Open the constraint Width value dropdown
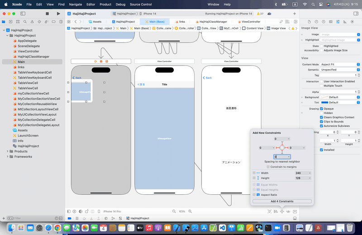 pyautogui.click(x=310, y=173)
